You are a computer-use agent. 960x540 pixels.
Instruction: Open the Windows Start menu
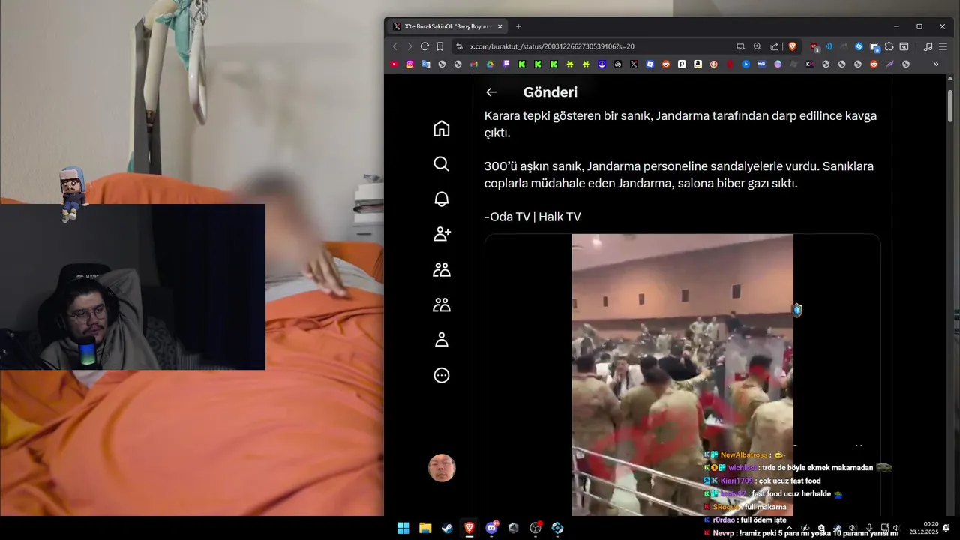point(403,528)
